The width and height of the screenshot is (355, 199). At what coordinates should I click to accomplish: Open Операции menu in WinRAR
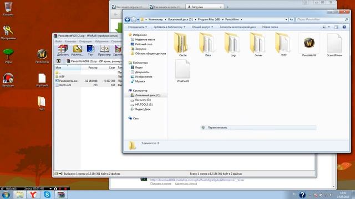85,41
